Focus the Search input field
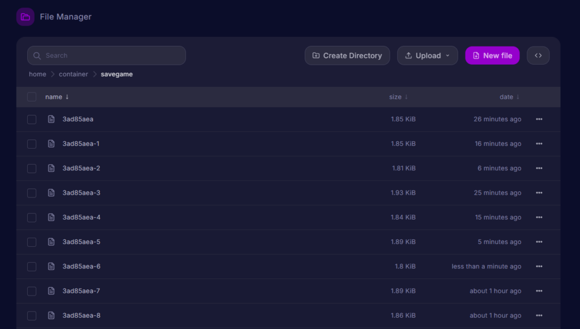Image resolution: width=580 pixels, height=329 pixels. [106, 56]
